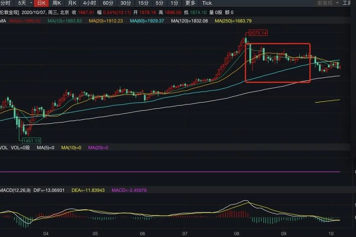Viewport: 356px width, 237px height.
Task: Click the 10 month label on time axis
Action: (x=331, y=234)
